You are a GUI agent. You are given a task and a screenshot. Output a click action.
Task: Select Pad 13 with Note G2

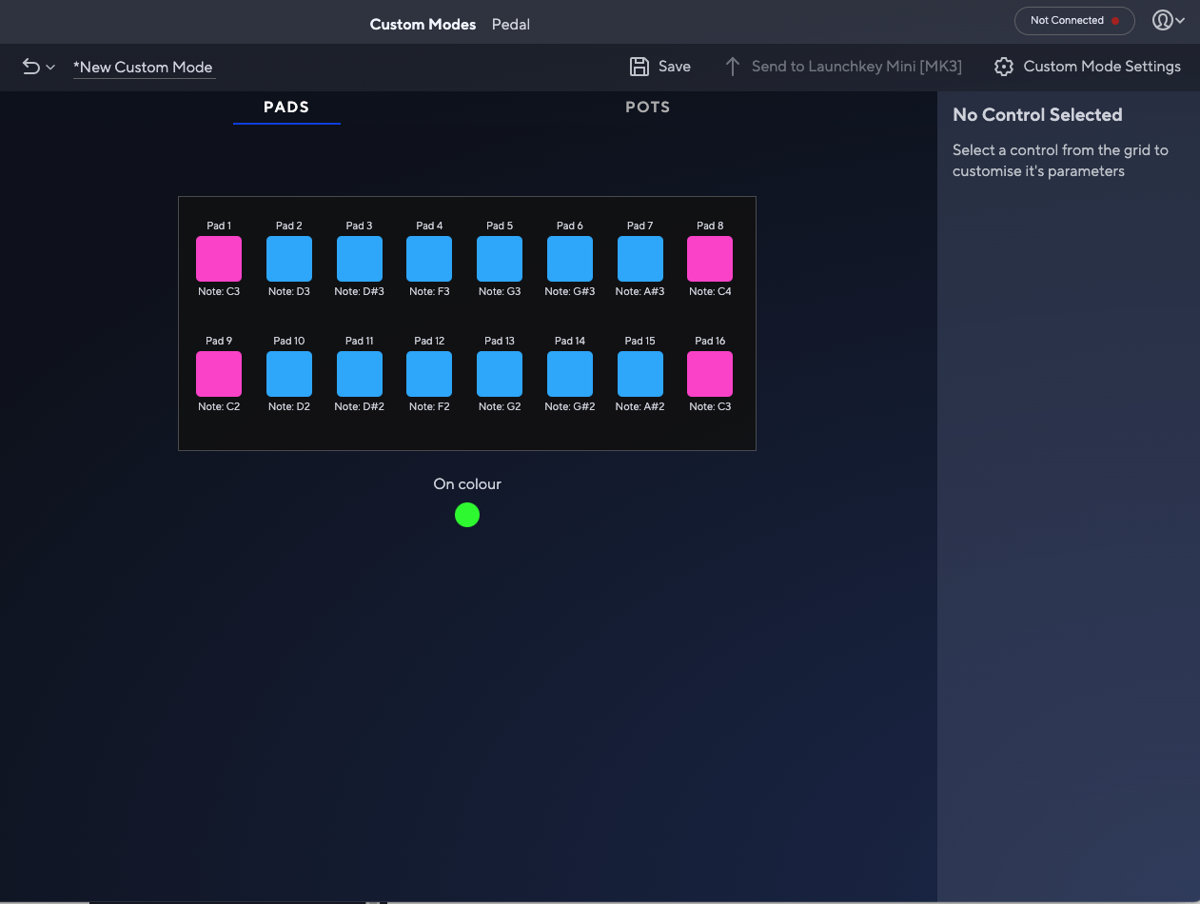[x=500, y=374]
